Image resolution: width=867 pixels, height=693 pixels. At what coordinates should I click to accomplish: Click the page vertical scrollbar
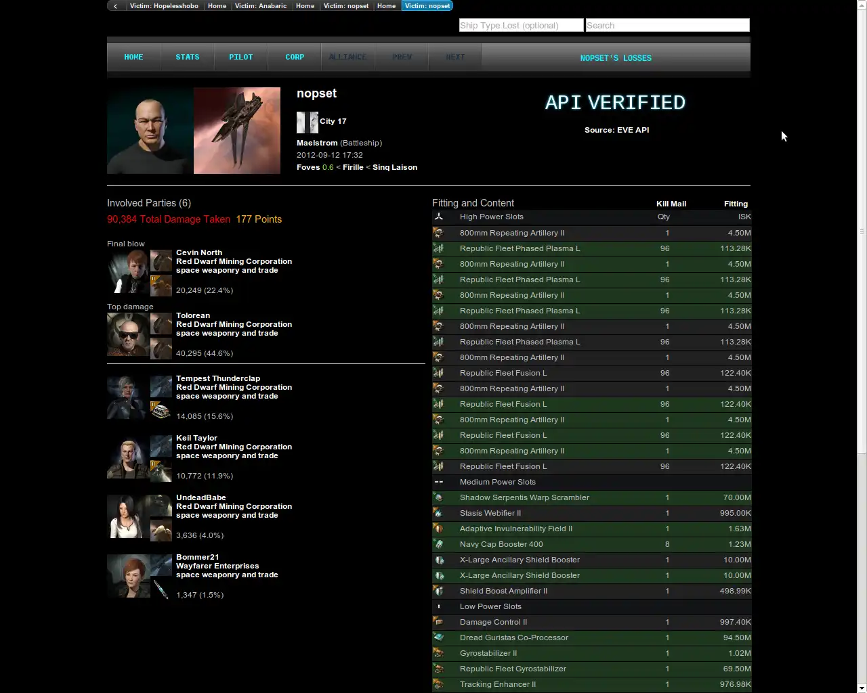[x=862, y=230]
